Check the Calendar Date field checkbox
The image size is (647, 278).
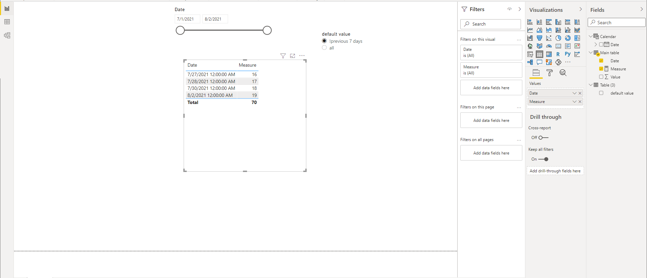coord(601,44)
